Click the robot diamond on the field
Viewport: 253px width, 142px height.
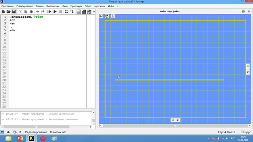point(119,77)
